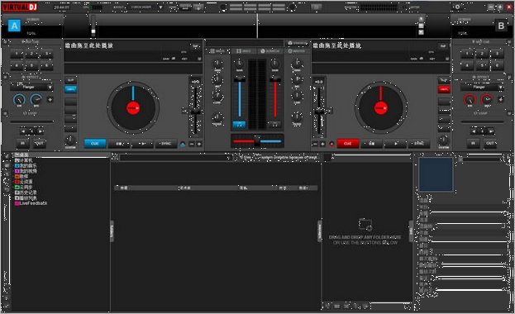Image resolution: width=515 pixels, height=314 pixels.
Task: Click pitch bend minus on deck A
Action: (x=192, y=144)
